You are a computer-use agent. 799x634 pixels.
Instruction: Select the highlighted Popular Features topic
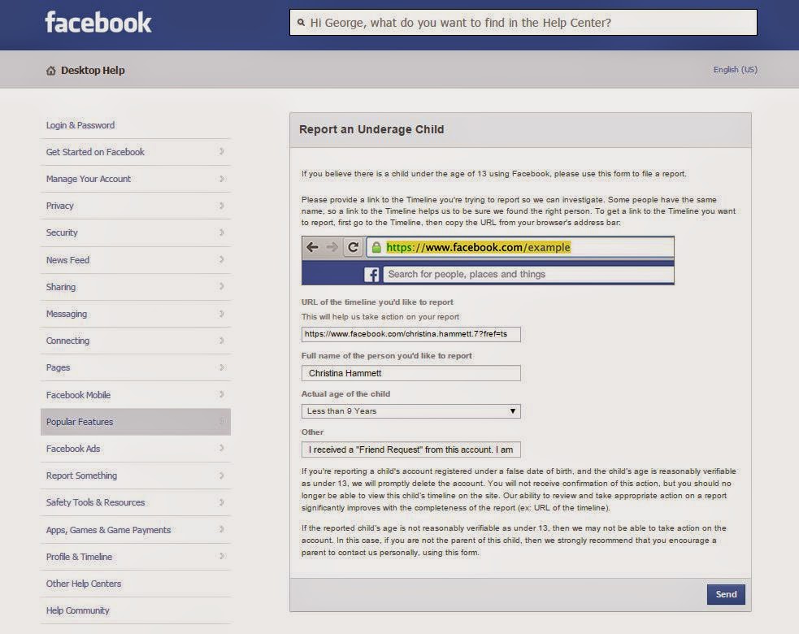(136, 422)
